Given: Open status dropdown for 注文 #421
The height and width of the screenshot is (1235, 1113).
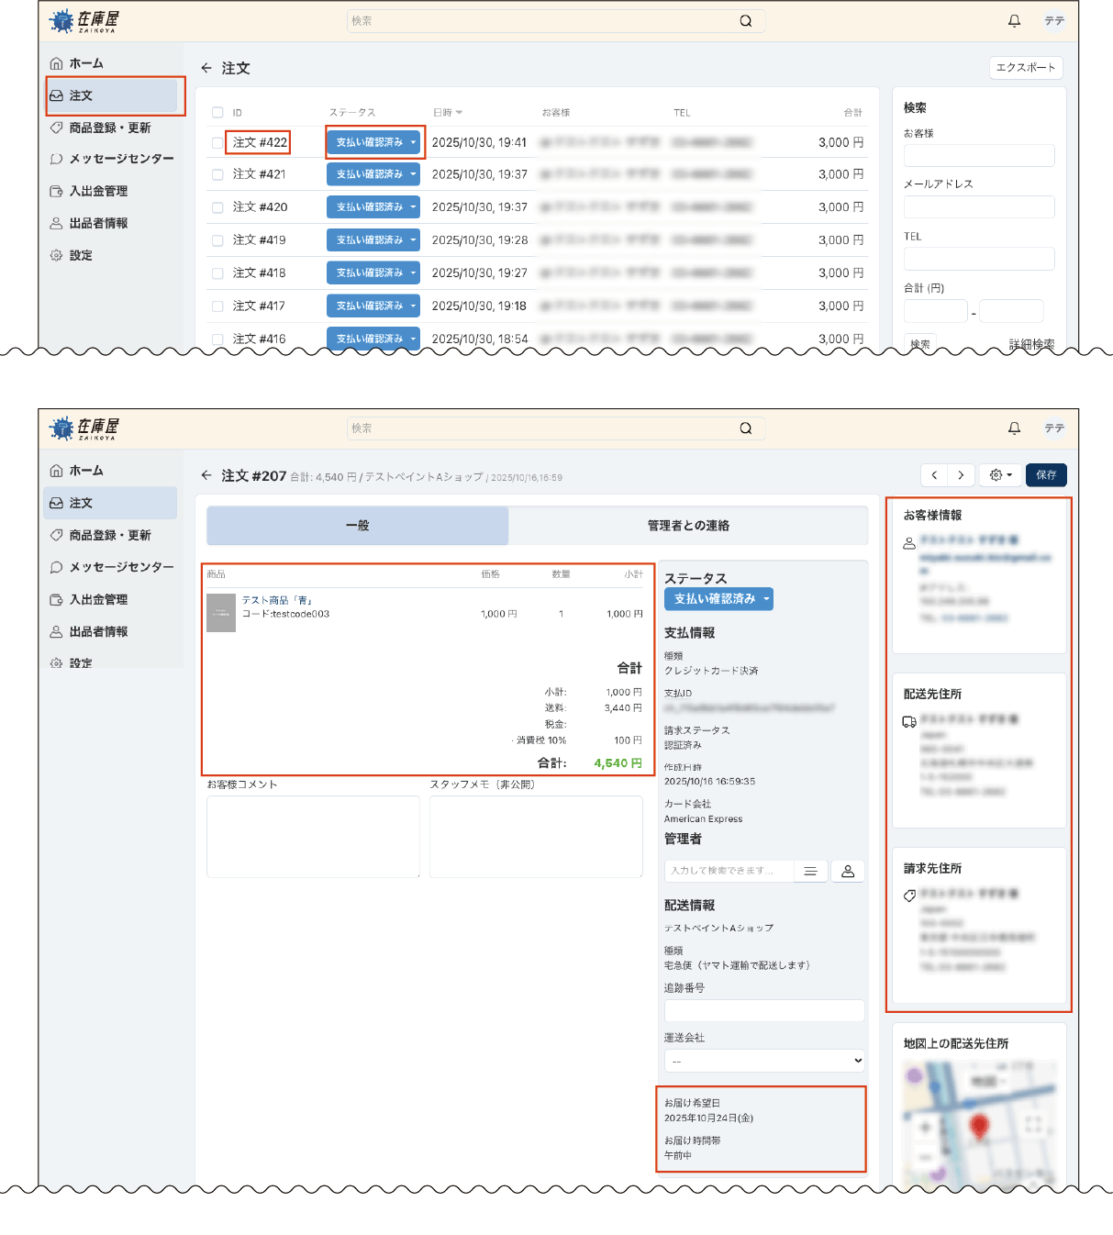Looking at the screenshot, I should coord(413,174).
